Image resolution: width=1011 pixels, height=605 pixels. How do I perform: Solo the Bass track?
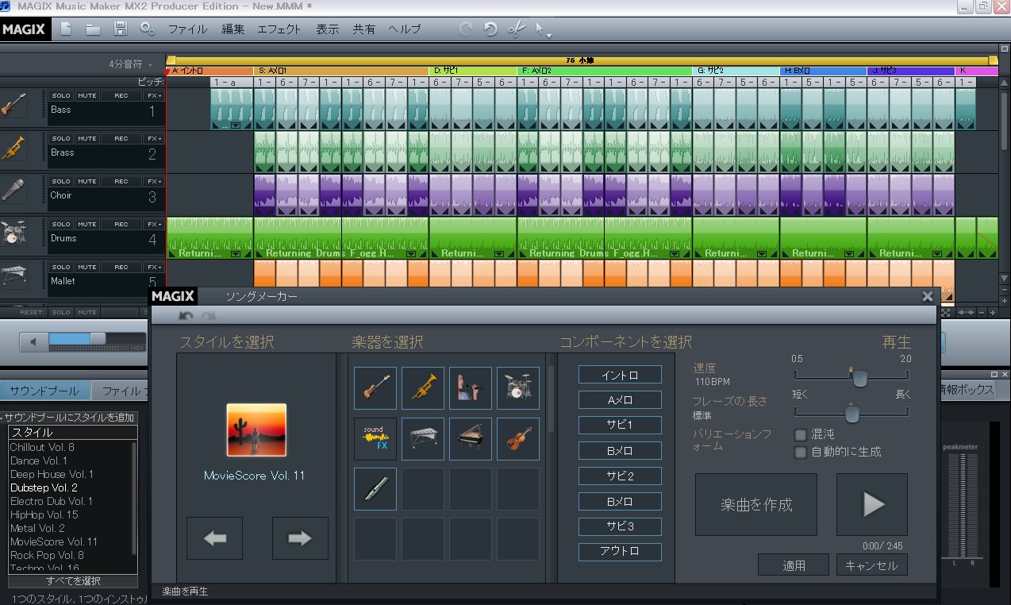point(61,95)
